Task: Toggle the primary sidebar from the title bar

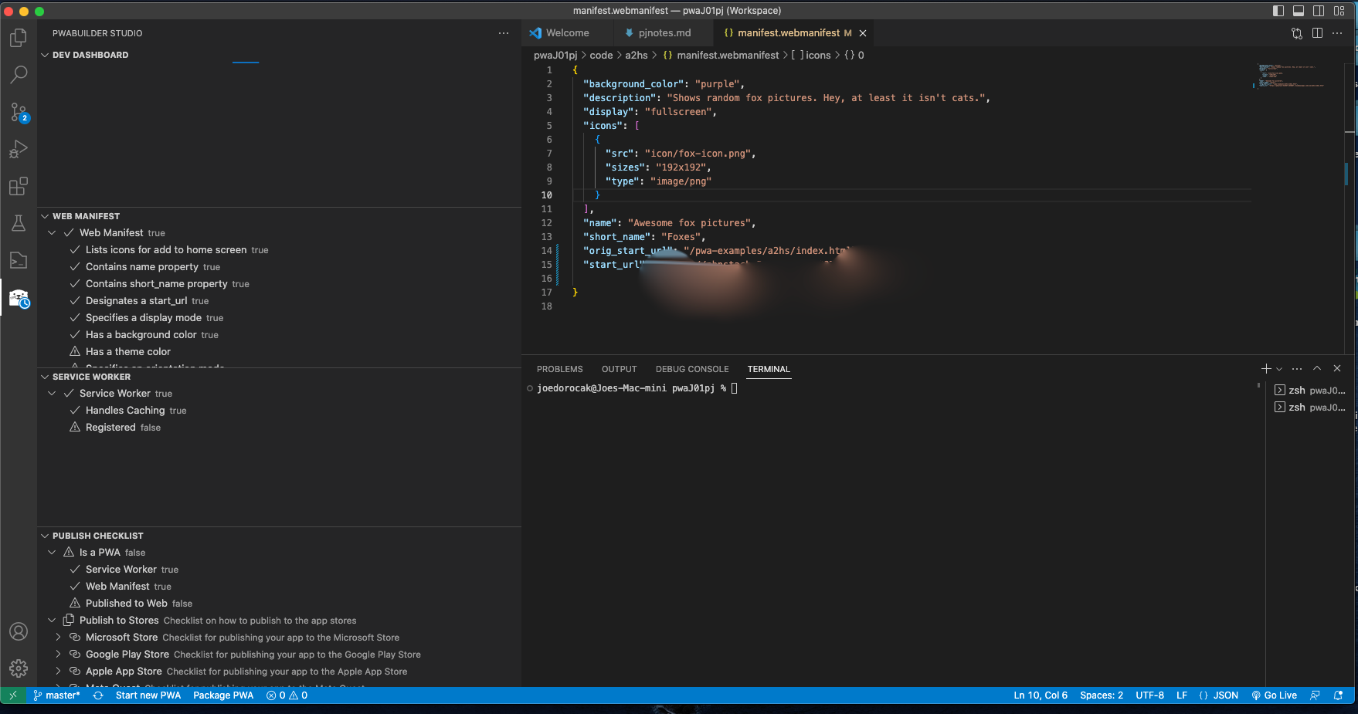Action: [x=1278, y=11]
